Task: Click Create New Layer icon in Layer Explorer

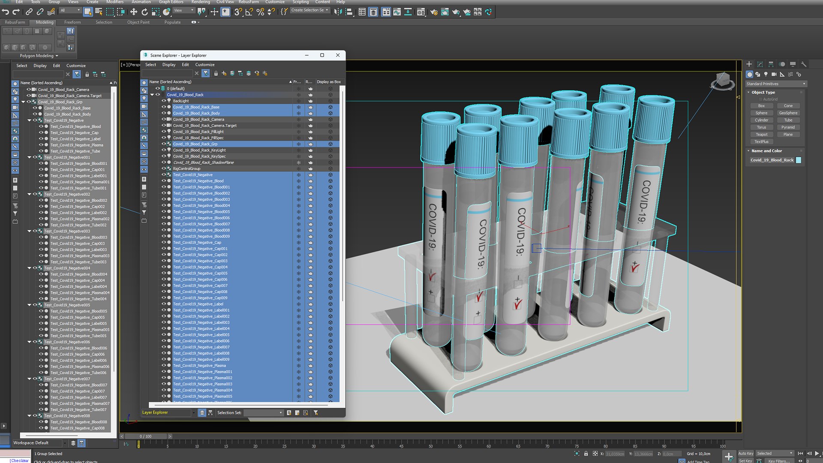Action: tap(224, 73)
